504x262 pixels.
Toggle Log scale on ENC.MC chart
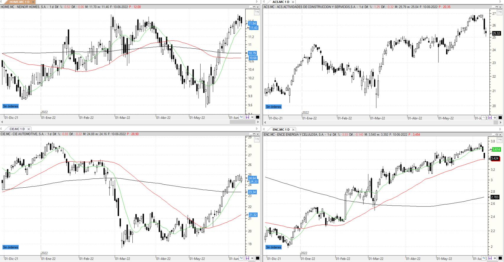tap(500, 140)
